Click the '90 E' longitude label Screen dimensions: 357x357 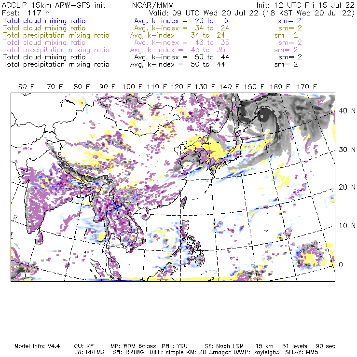pyautogui.click(x=108, y=87)
